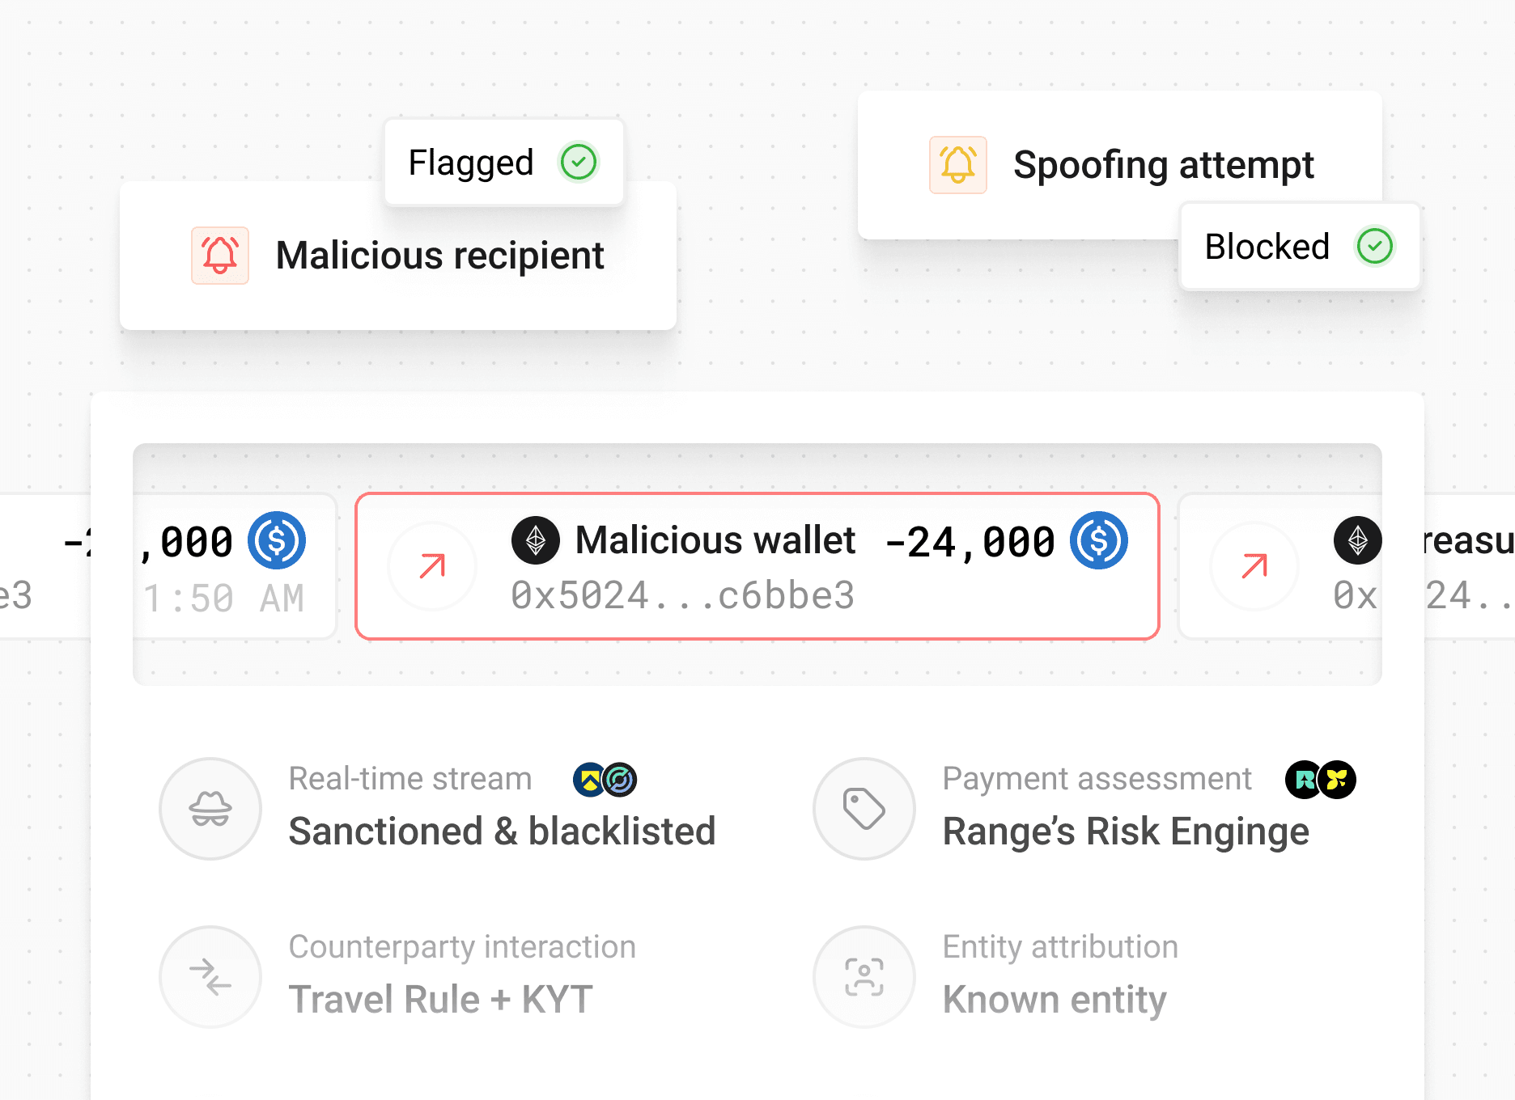Click the provider logos next to Payment assessment

pyautogui.click(x=1321, y=780)
